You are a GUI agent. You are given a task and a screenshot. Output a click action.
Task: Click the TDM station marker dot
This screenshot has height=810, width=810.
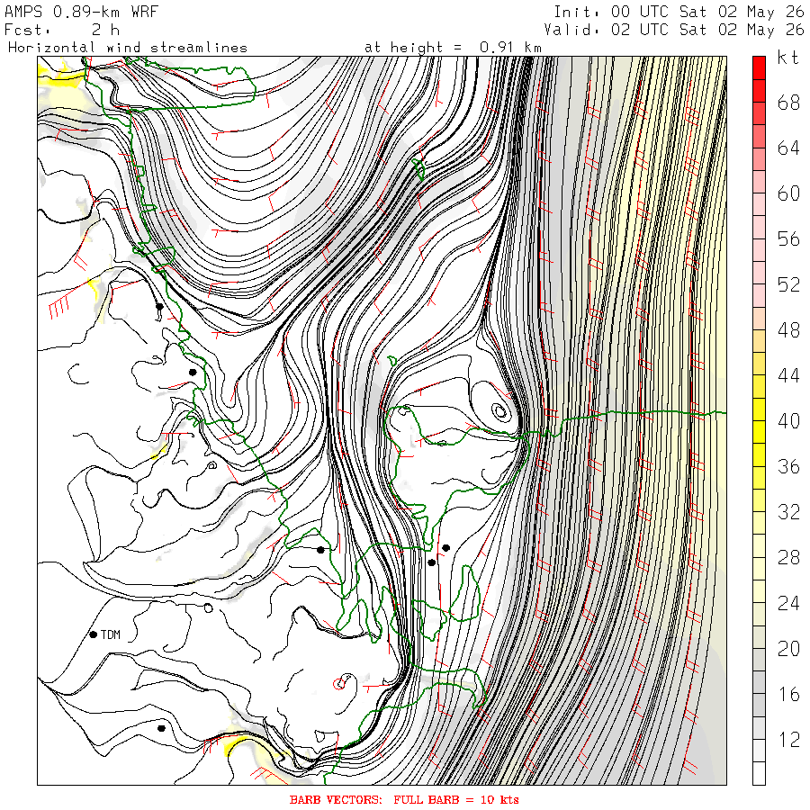tap(94, 634)
